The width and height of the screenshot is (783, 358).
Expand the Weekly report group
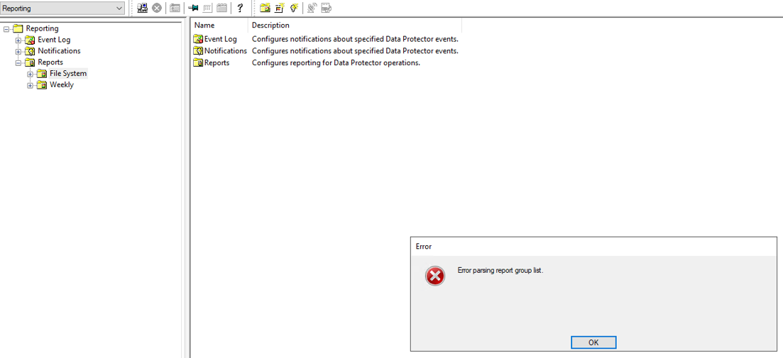(30, 85)
